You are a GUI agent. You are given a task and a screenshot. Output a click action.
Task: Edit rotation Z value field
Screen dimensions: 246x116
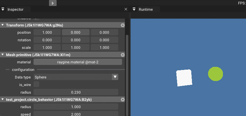pos(104,40)
